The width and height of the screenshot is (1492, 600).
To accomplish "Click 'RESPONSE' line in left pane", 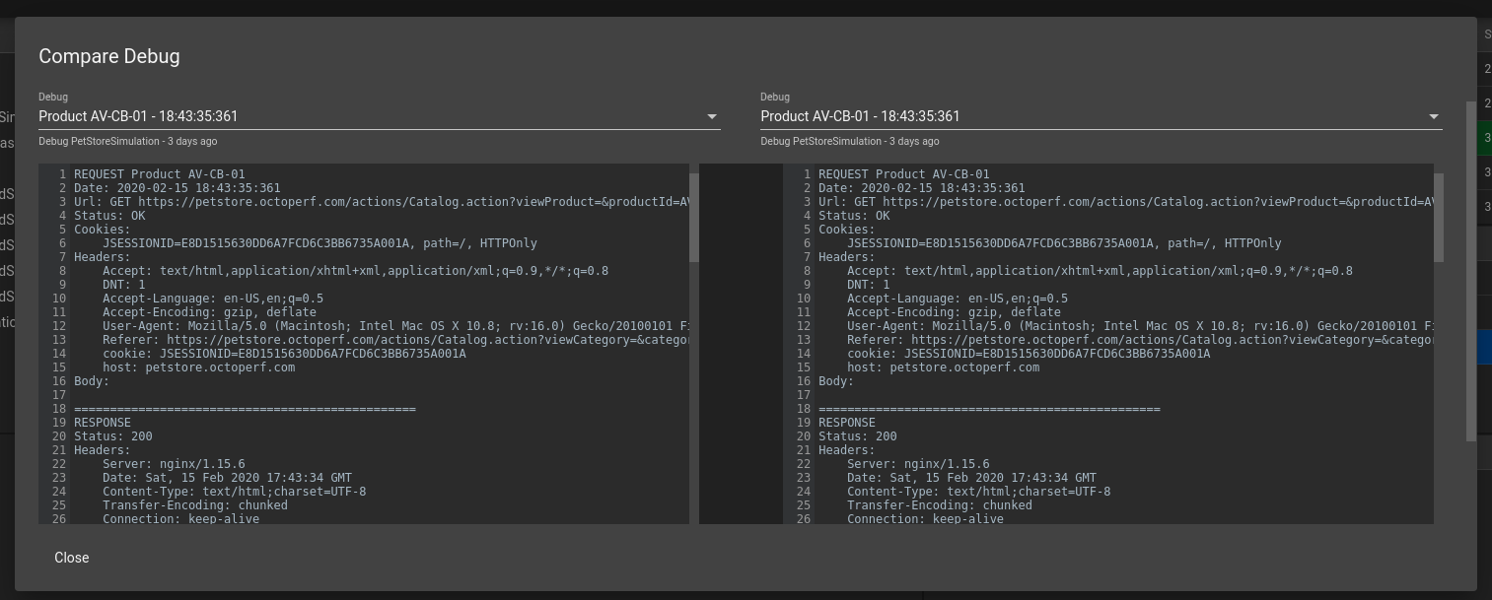I will click(103, 423).
